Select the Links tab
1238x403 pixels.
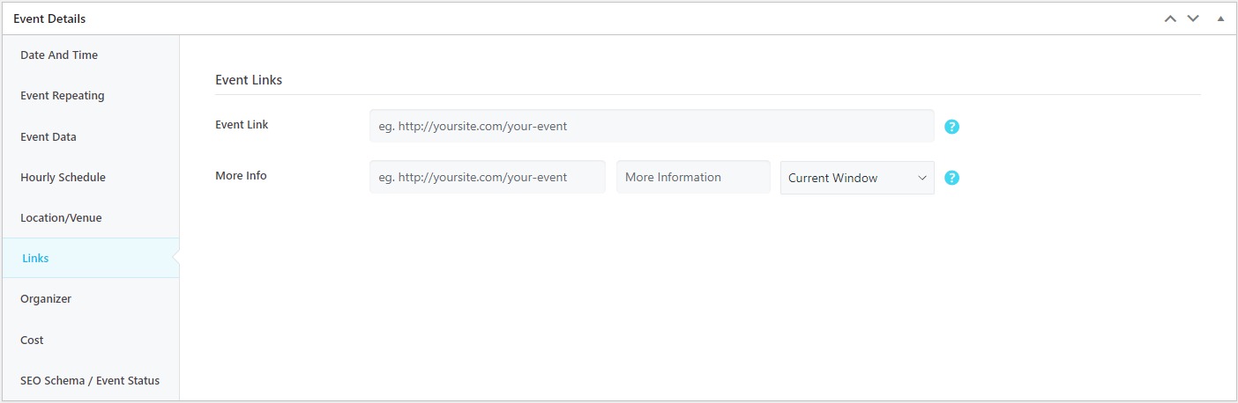tap(91, 258)
